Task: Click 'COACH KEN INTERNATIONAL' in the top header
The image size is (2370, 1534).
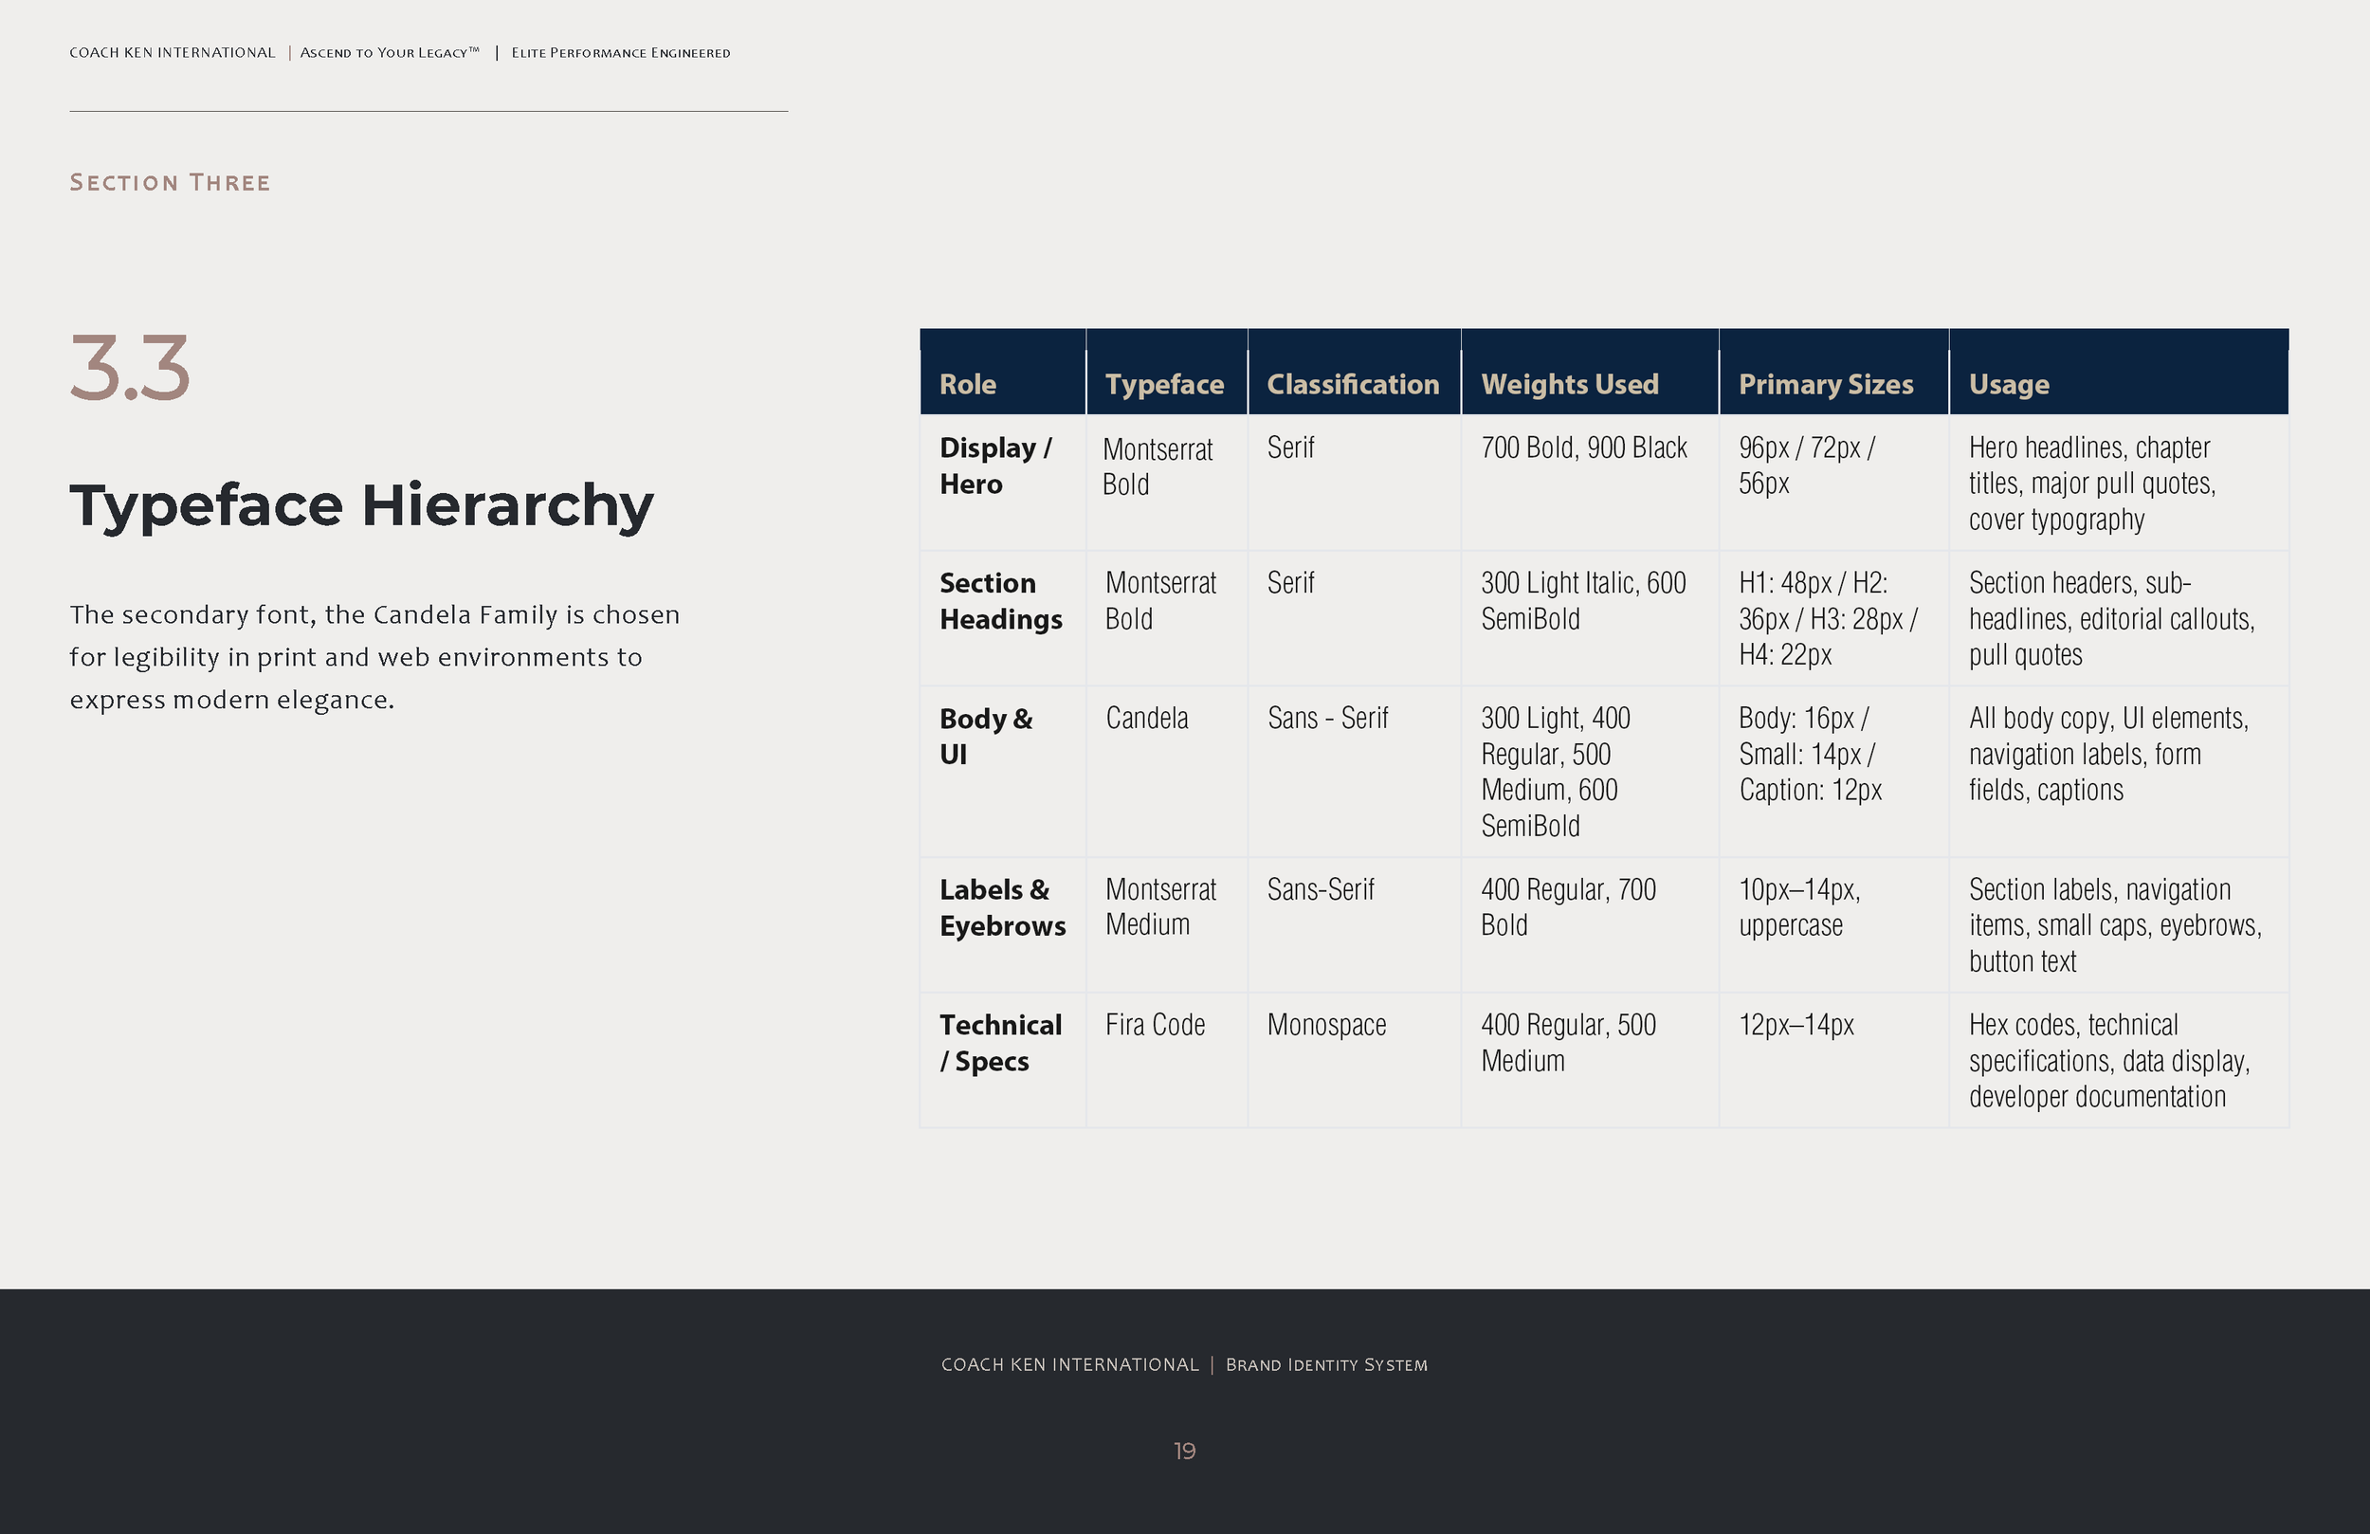Action: click(173, 53)
